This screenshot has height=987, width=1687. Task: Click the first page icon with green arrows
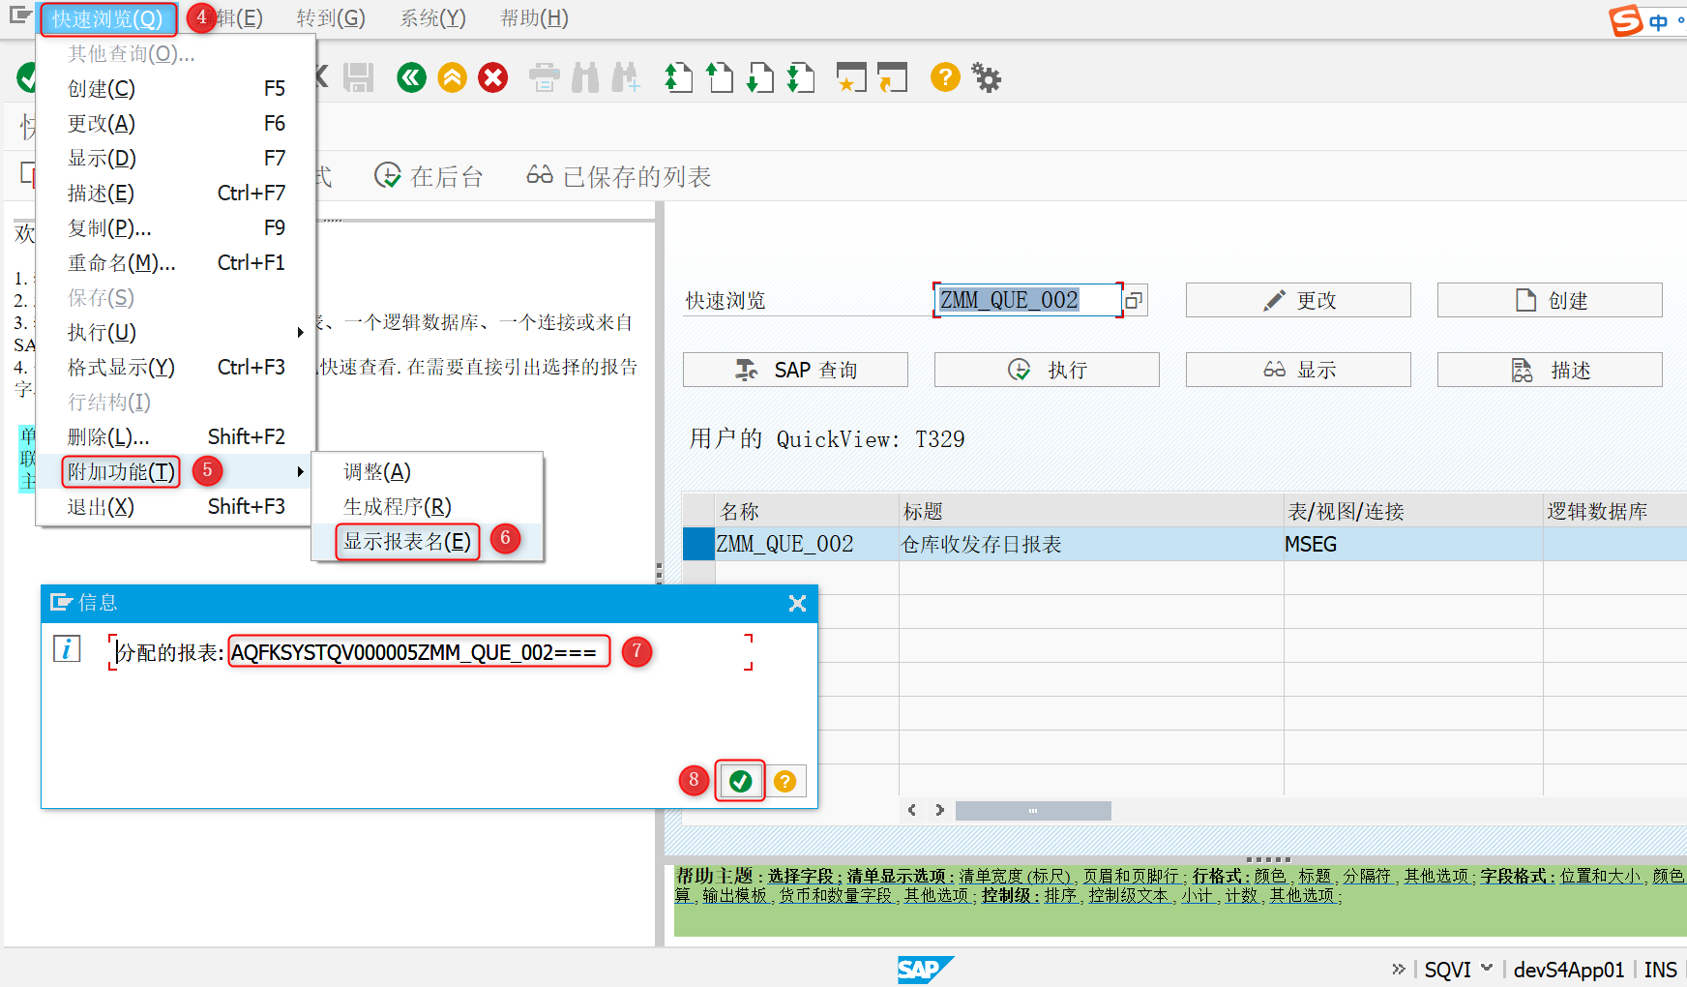[678, 77]
